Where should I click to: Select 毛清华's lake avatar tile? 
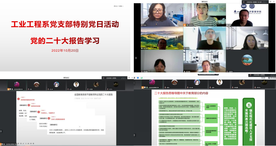[247, 61]
